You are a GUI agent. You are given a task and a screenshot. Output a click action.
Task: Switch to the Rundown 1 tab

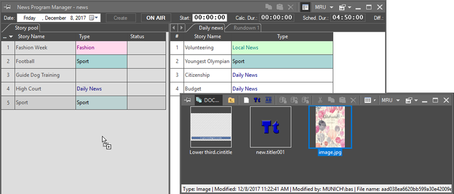click(x=246, y=28)
